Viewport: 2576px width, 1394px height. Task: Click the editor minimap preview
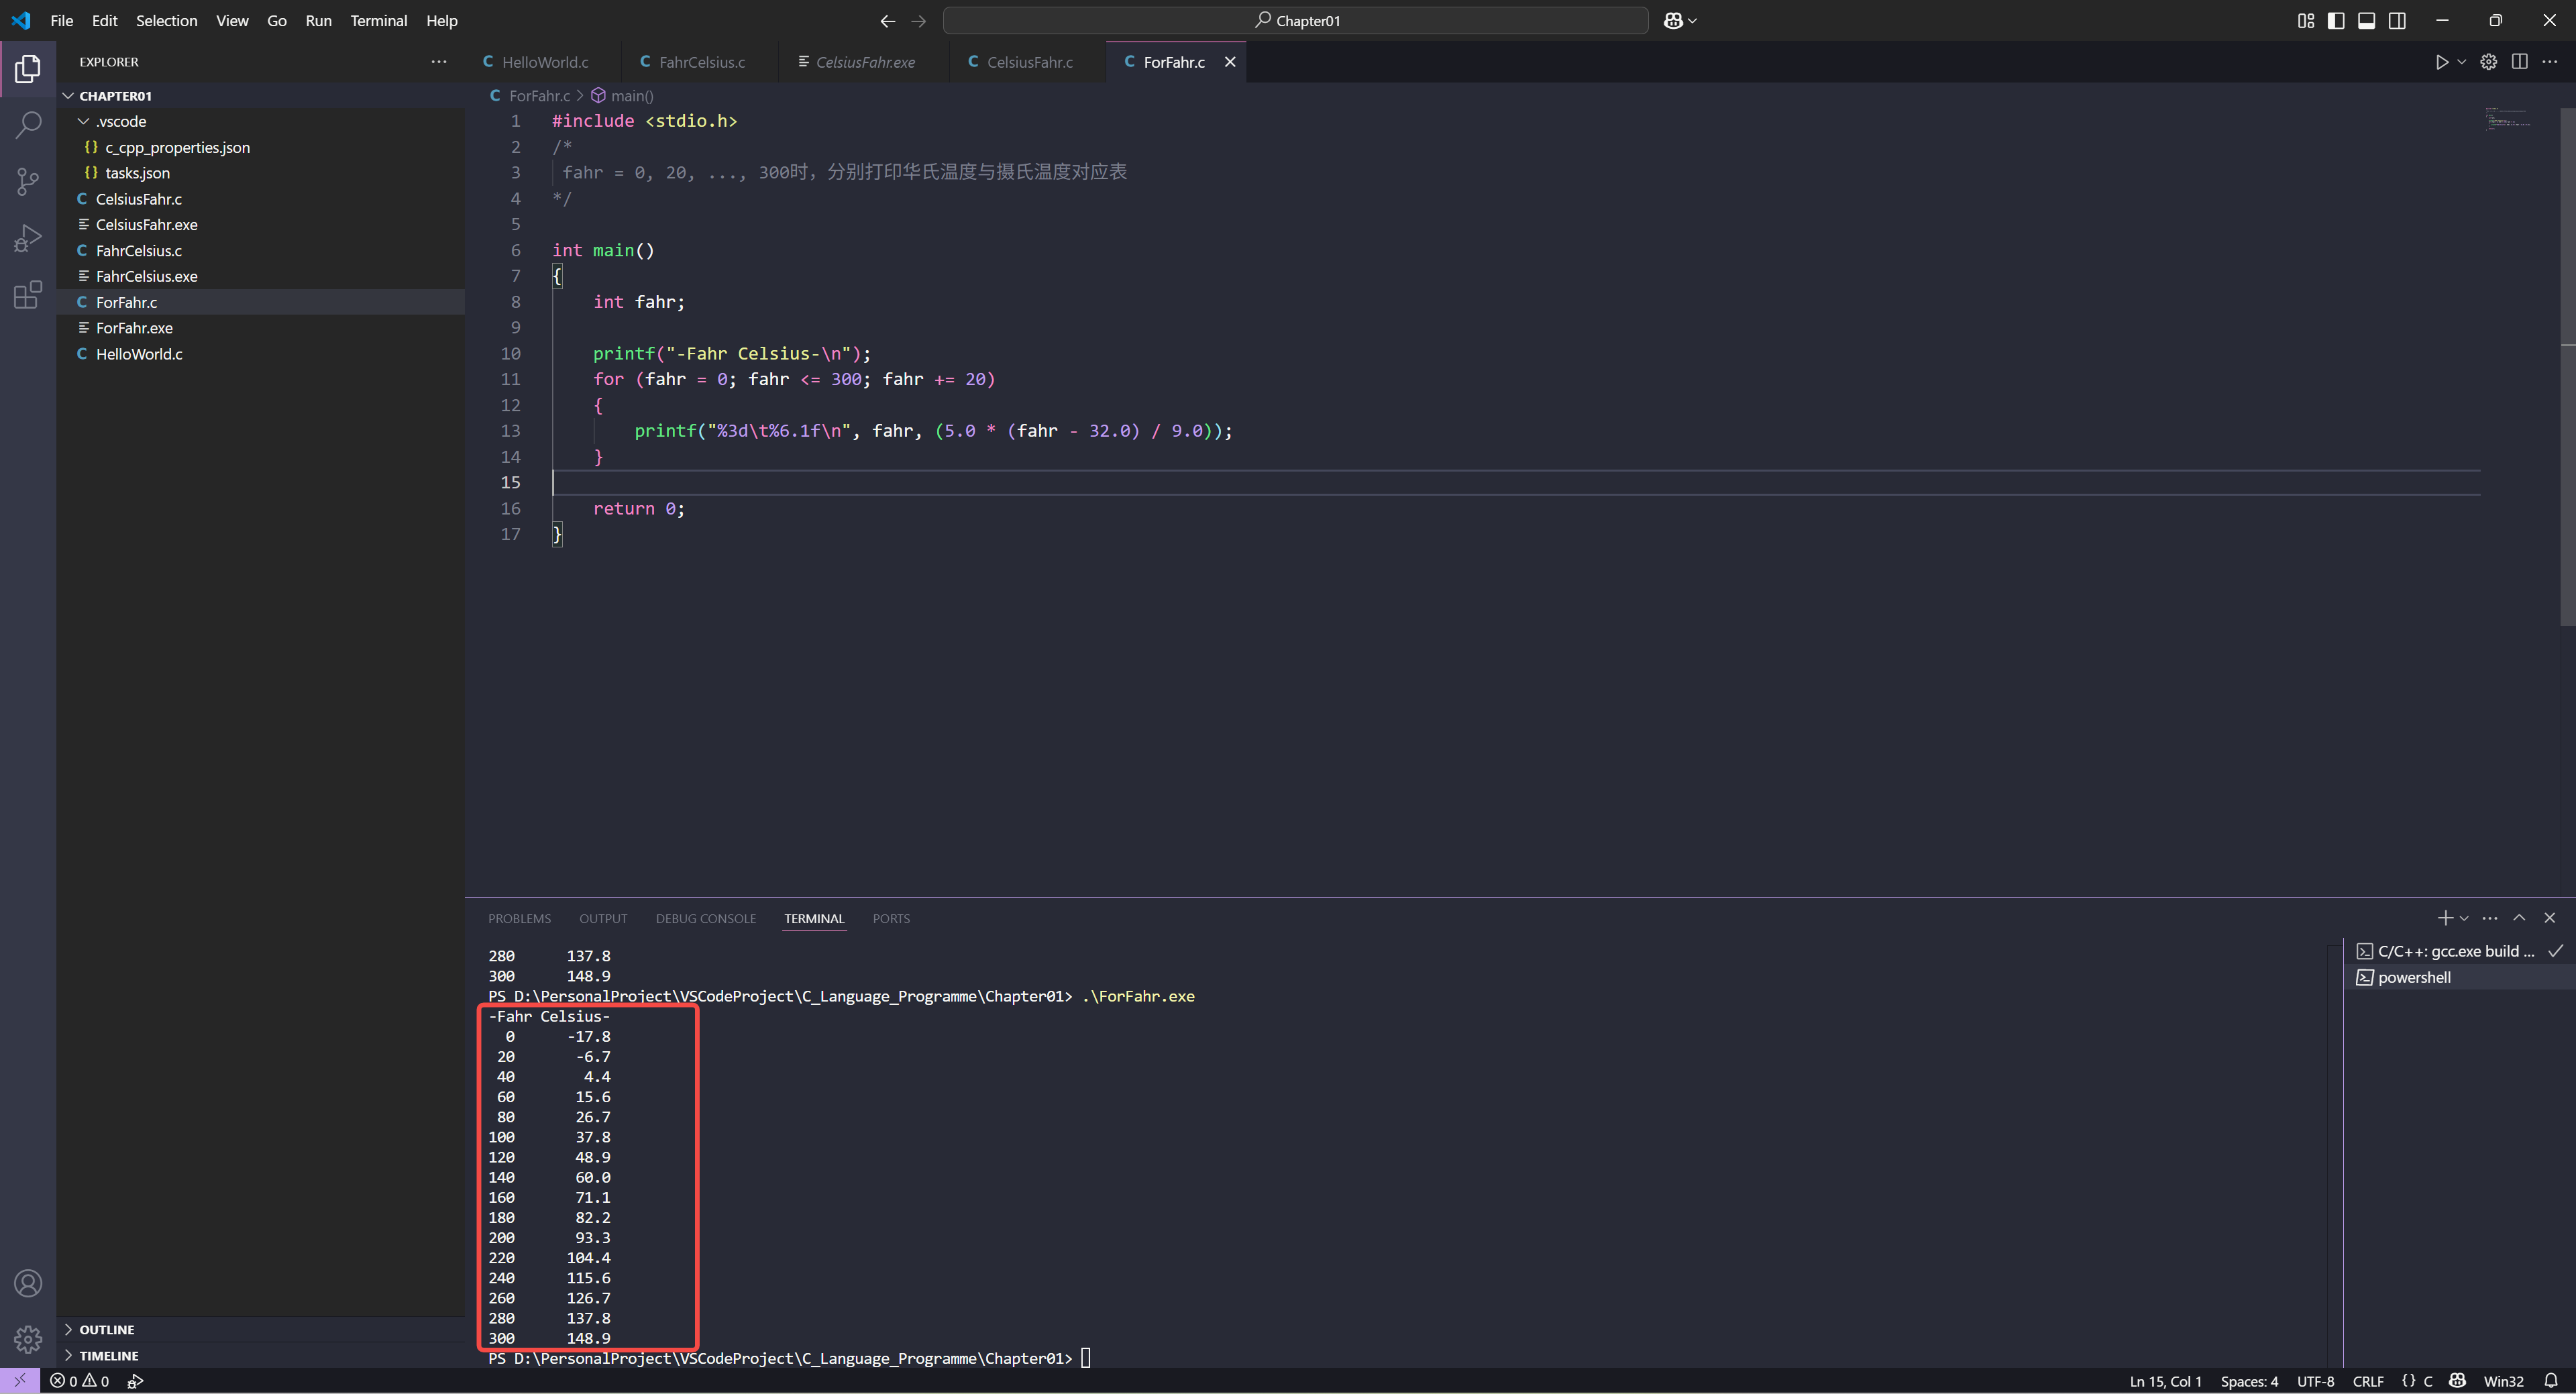(2507, 118)
